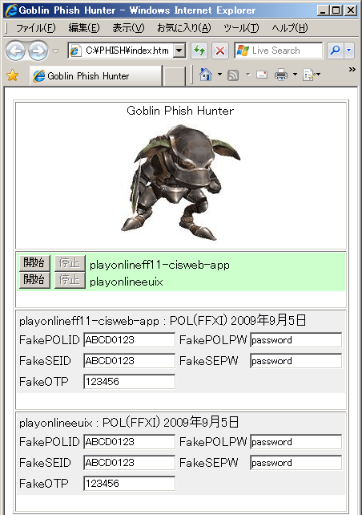The width and height of the screenshot is (362, 515).
Task: Click the Read Mail envelope icon
Action: tap(262, 75)
